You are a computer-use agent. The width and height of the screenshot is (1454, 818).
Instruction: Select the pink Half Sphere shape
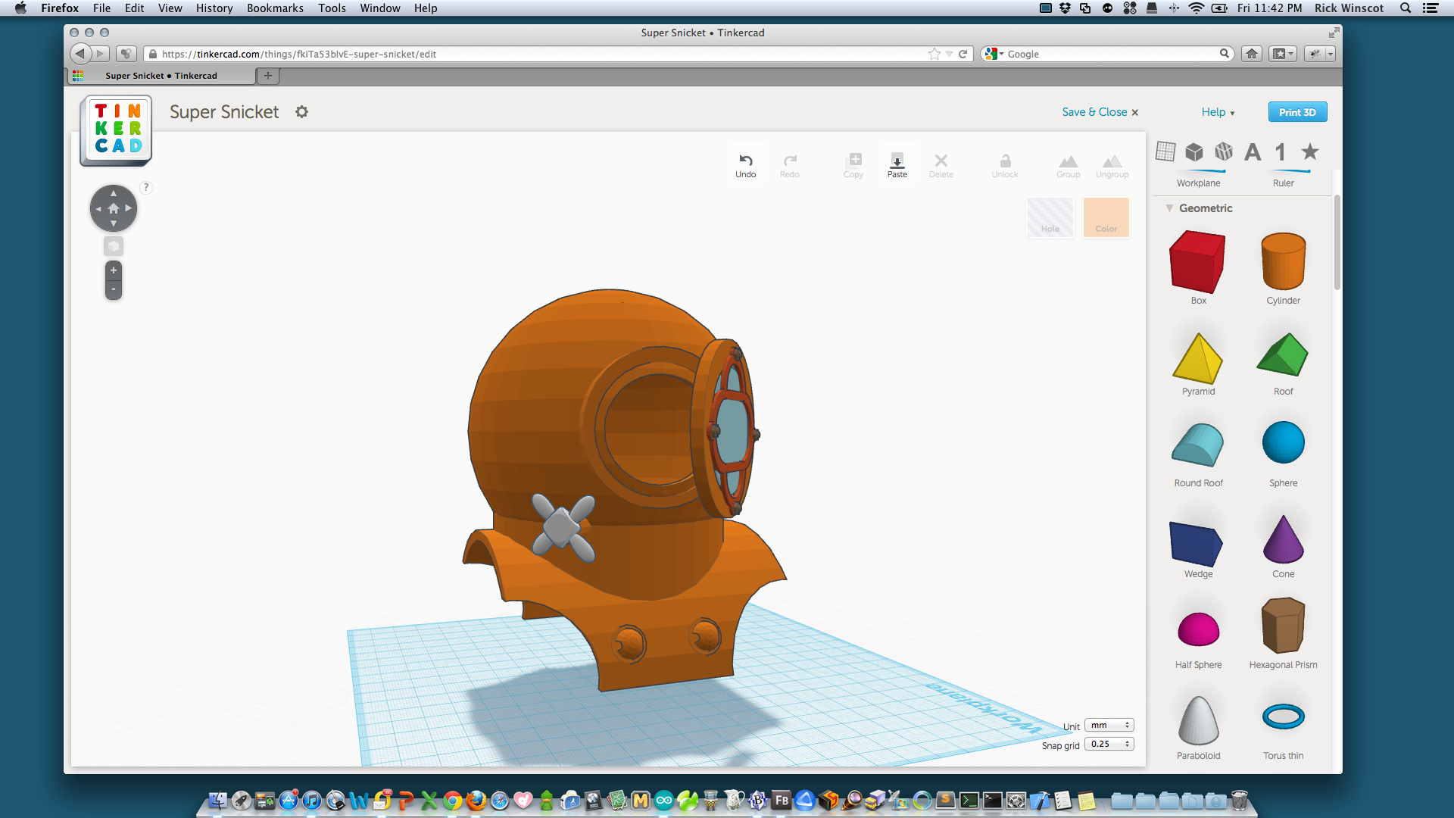(x=1198, y=629)
